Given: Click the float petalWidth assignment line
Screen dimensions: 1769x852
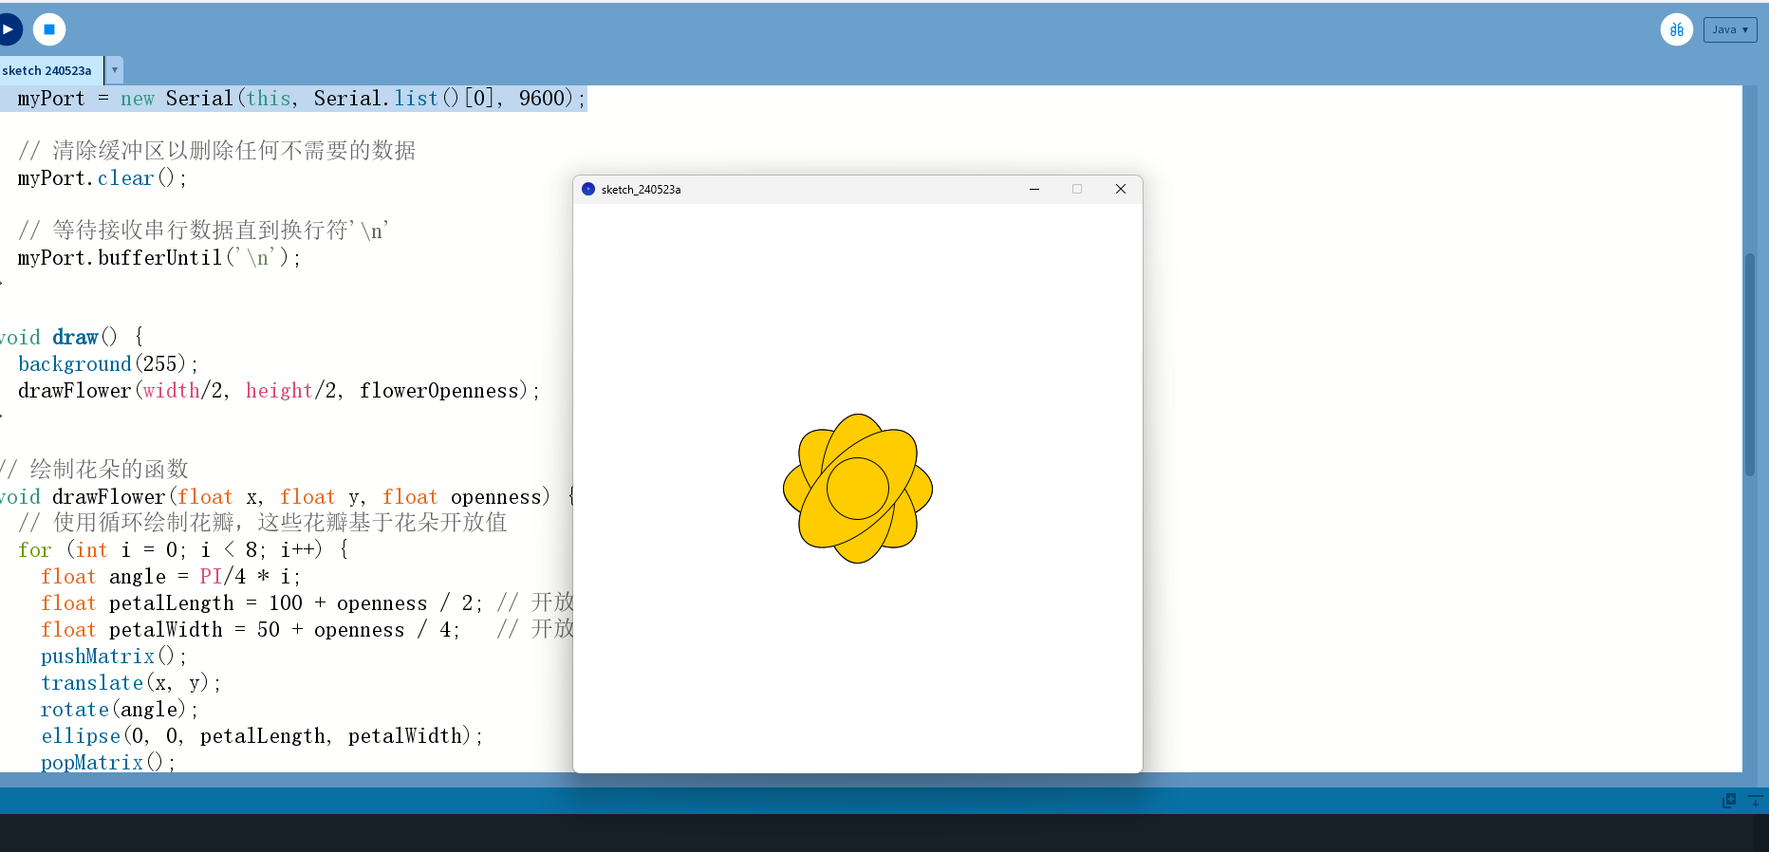Looking at the screenshot, I should 251,630.
